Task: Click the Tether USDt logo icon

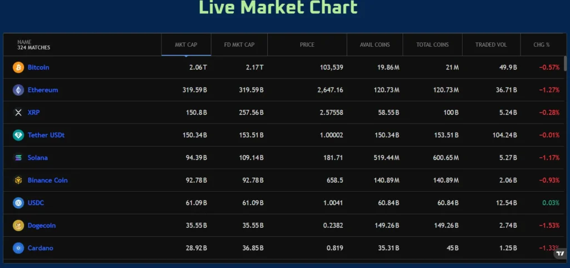Action: tap(18, 135)
